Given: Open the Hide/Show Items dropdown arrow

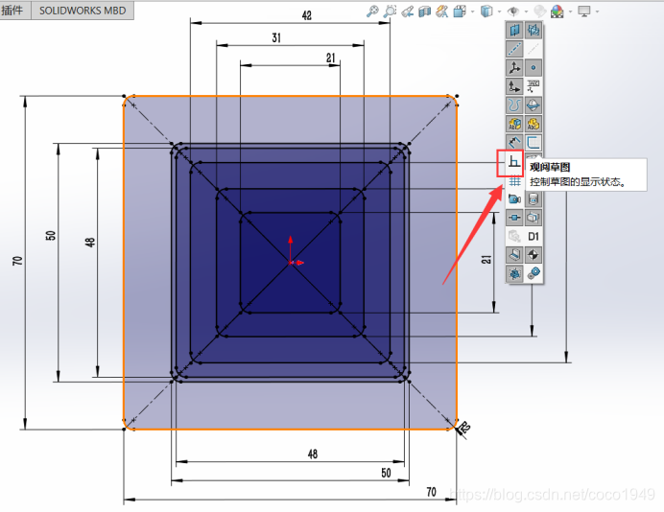Looking at the screenshot, I should [x=527, y=12].
